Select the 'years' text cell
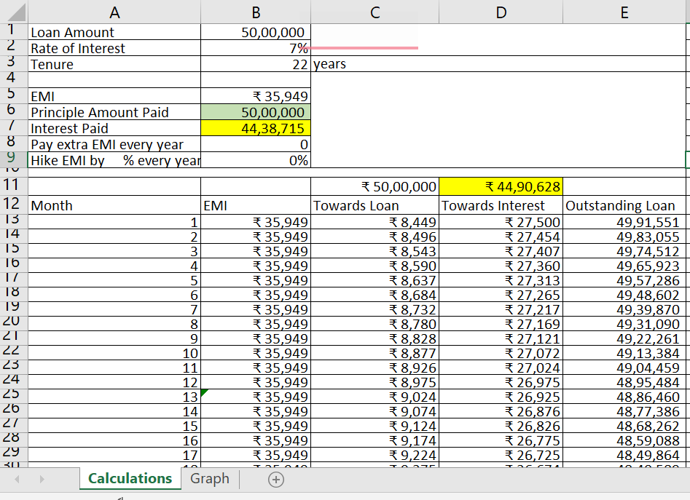This screenshot has height=500, width=690. (x=375, y=64)
